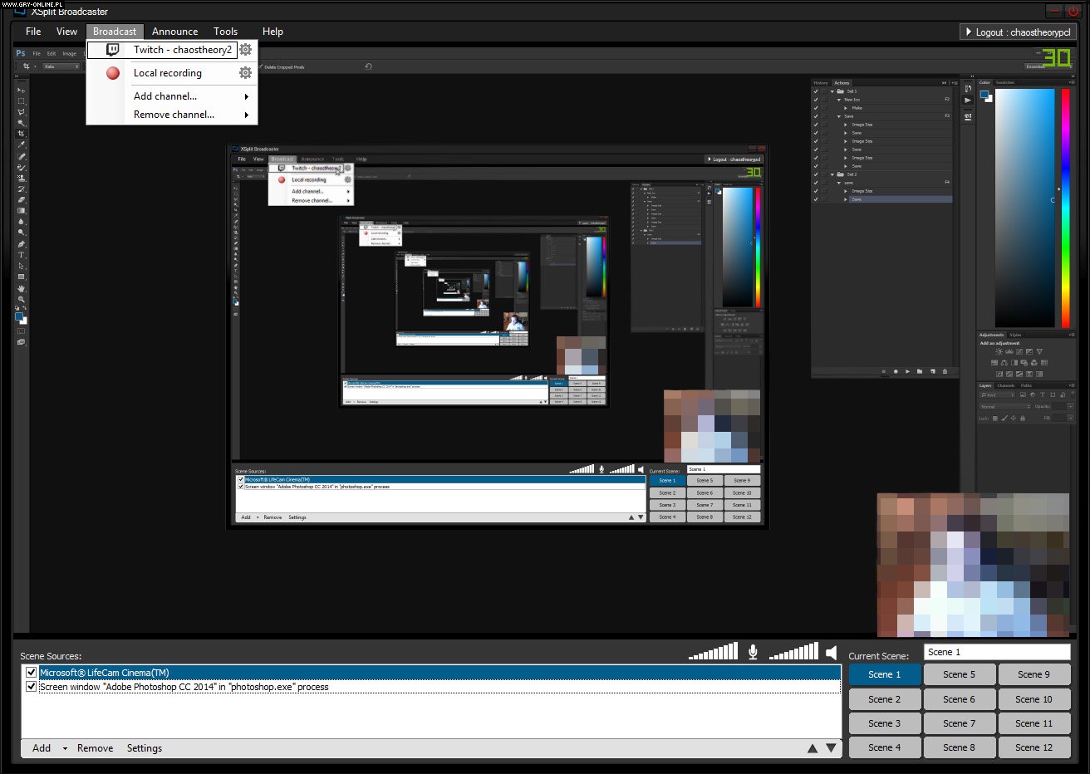
Task: Adjust the microphone volume level bars
Action: pyautogui.click(x=713, y=652)
